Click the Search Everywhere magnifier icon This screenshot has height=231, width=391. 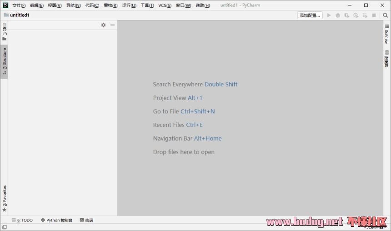click(x=385, y=15)
